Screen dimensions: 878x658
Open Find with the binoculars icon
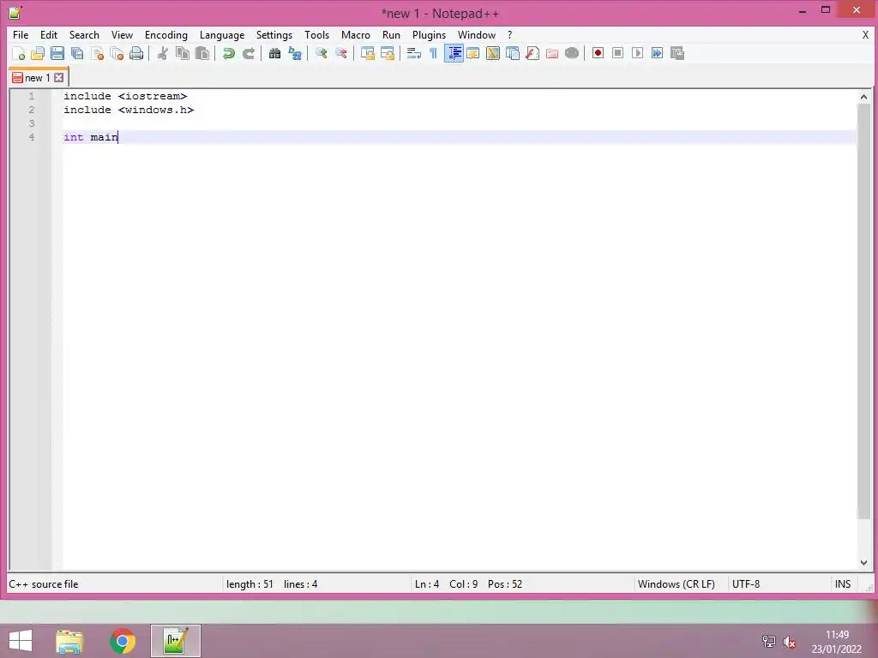point(274,53)
